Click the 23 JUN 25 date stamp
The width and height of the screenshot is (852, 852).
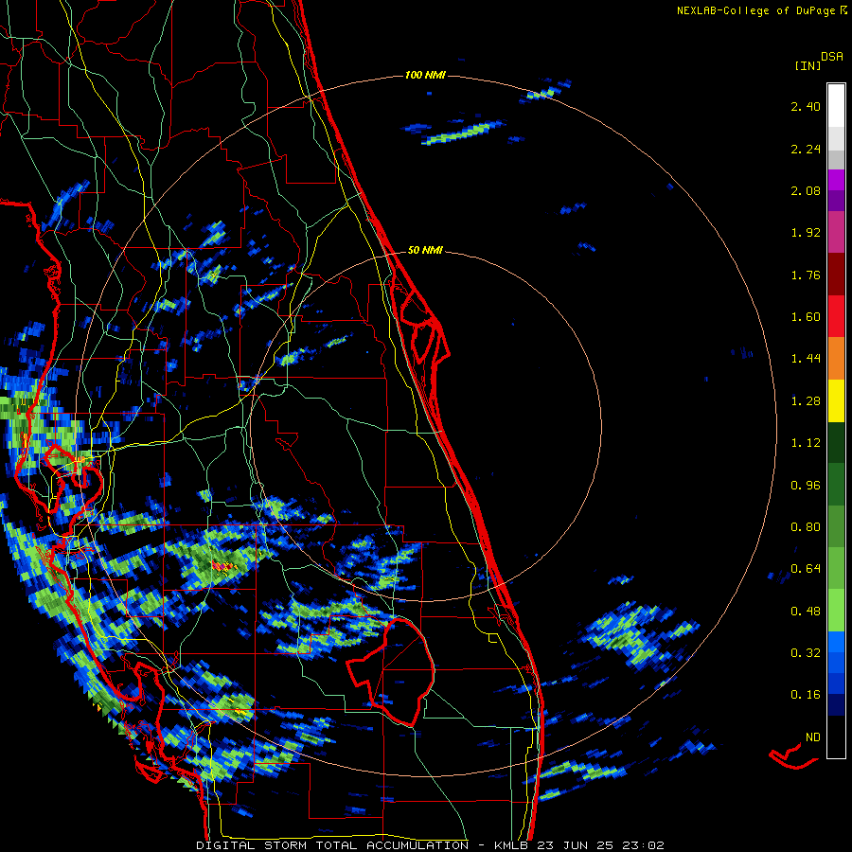[575, 845]
